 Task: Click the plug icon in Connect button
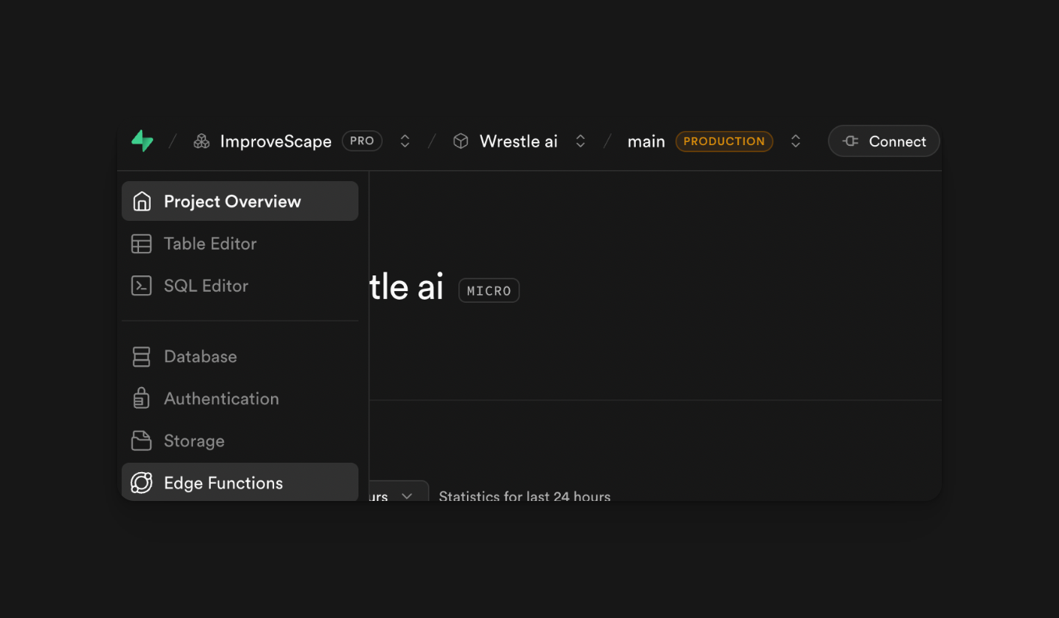pos(850,141)
